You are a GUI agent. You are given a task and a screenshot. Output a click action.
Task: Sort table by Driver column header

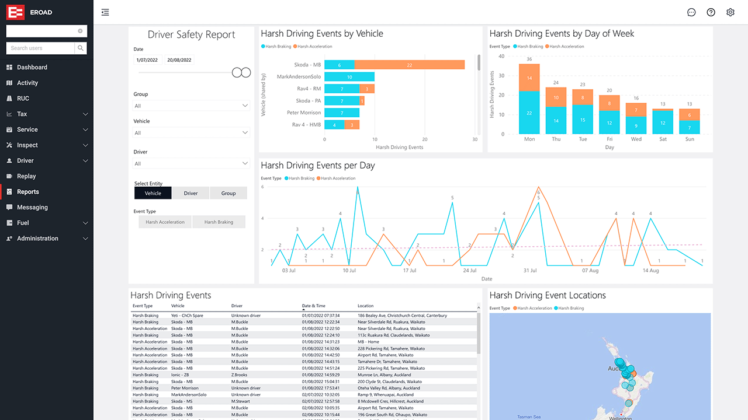tap(237, 306)
